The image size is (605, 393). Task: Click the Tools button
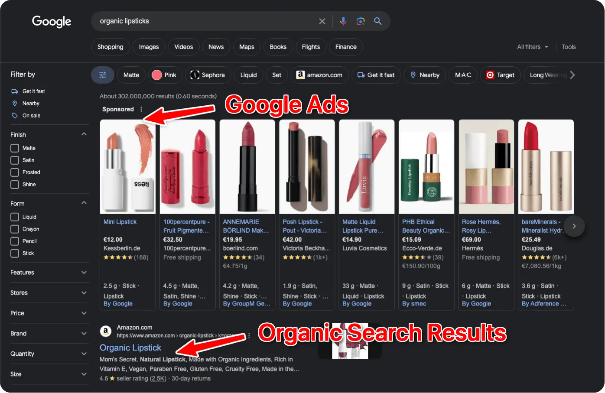click(x=569, y=47)
